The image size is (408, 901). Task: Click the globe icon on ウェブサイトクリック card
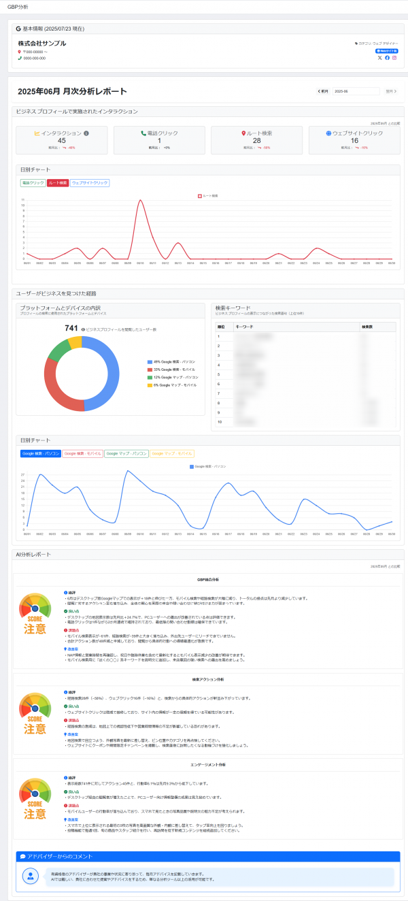[328, 133]
